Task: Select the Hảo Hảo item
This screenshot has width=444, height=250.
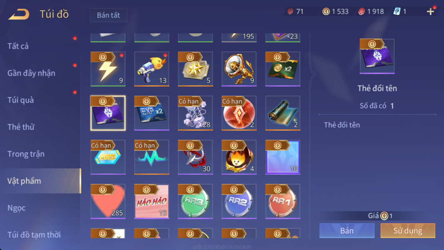Action: (151, 201)
